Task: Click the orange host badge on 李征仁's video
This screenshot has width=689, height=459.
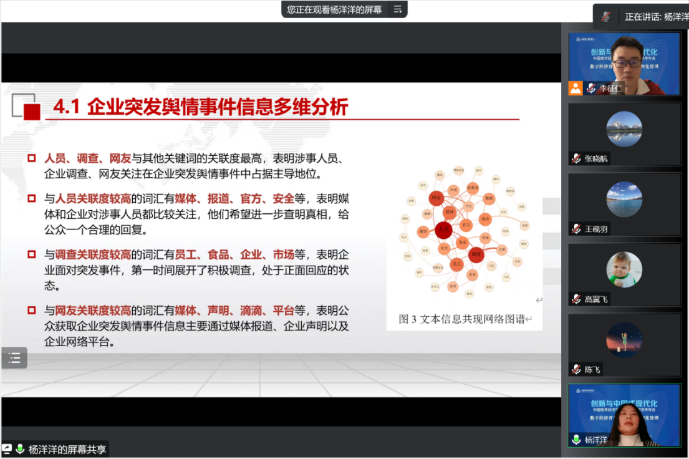Action: tap(576, 88)
